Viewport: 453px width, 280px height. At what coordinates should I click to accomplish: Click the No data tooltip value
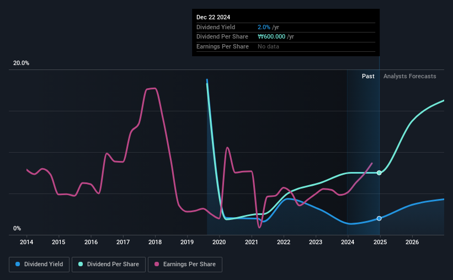(268, 46)
